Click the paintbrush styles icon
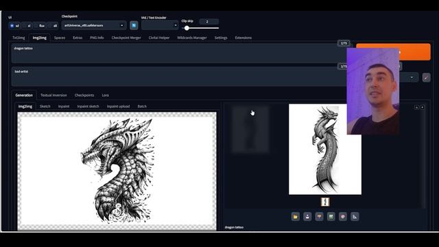 pyautogui.click(x=426, y=78)
